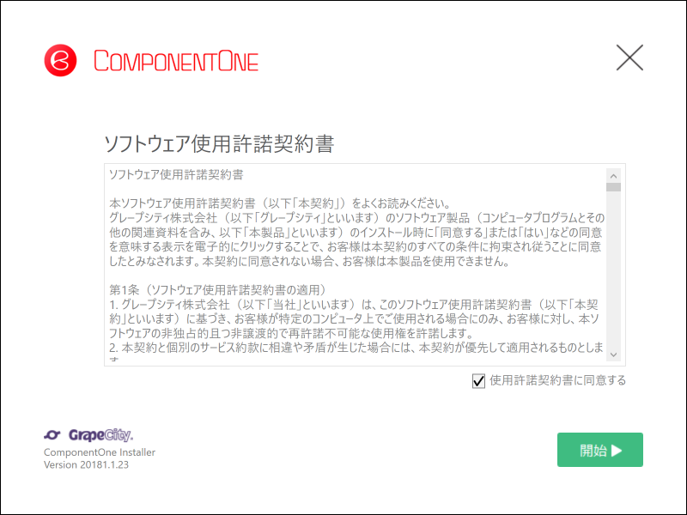Viewport: 687px width, 515px height.
Task: Click the ComponentOne Installer label
Action: point(100,452)
